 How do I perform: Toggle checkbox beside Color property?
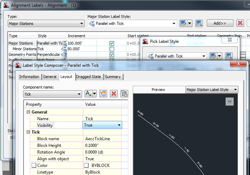(34, 166)
